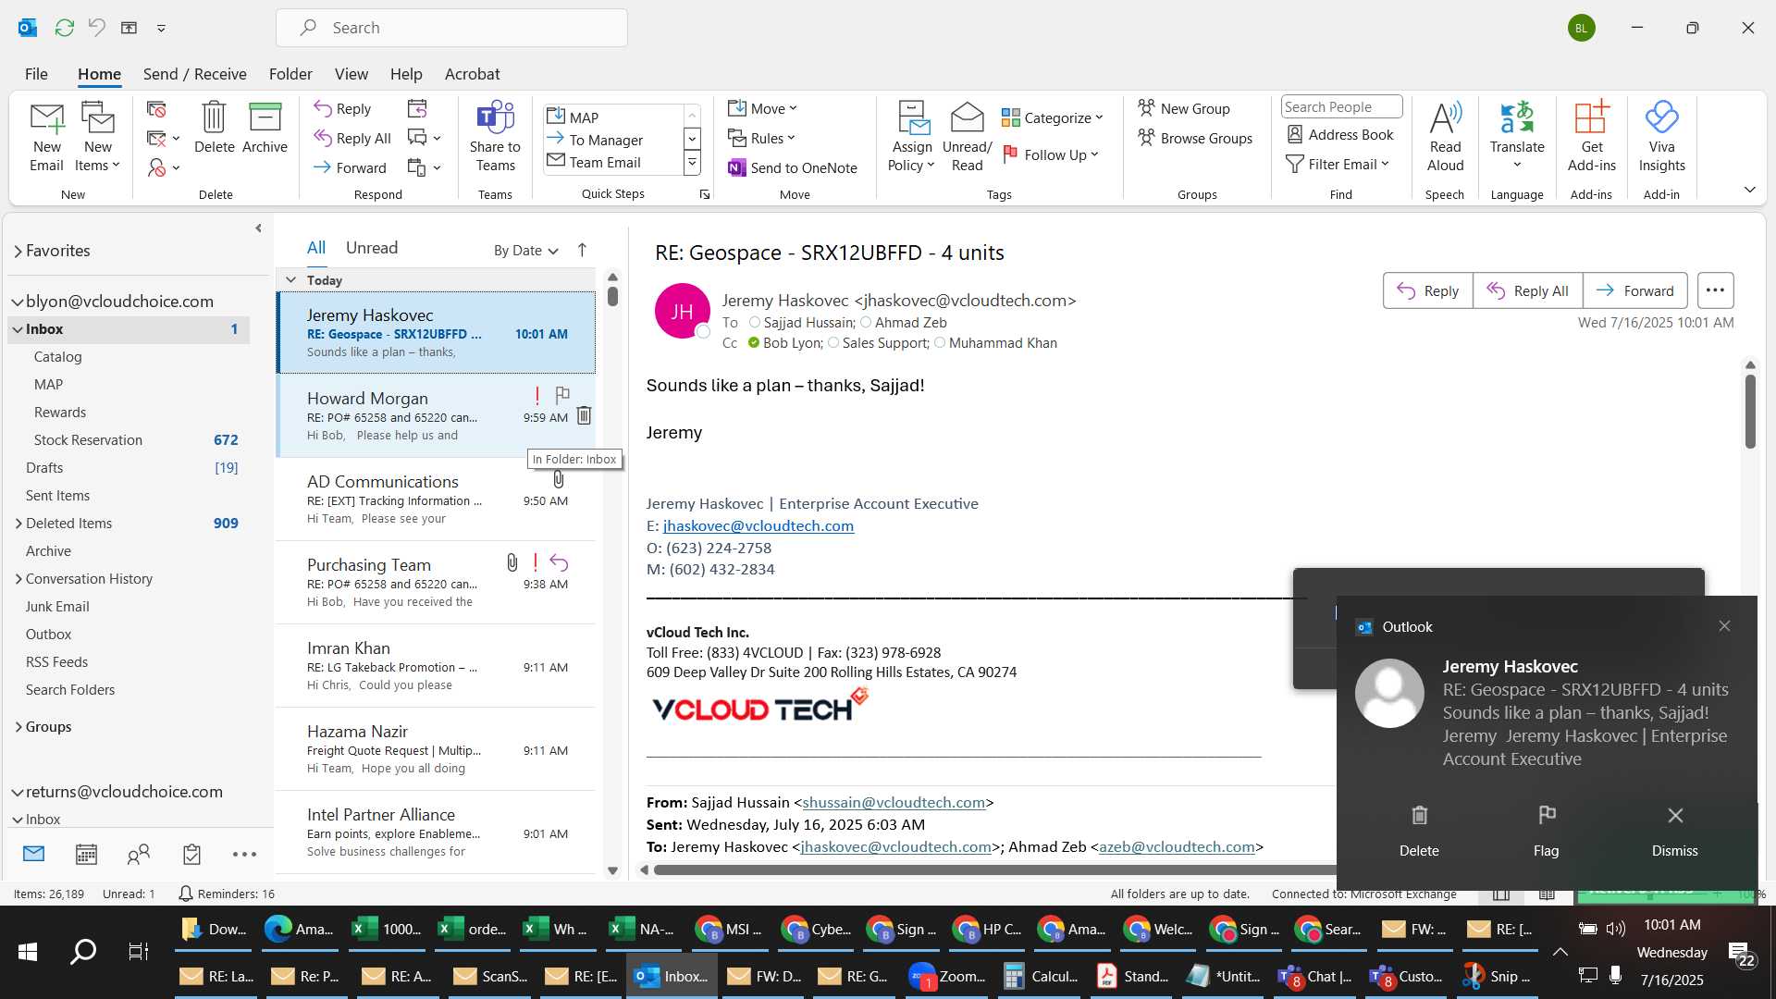Open the Folder ribbon tab
Screen dimensions: 1776x999
(x=290, y=74)
